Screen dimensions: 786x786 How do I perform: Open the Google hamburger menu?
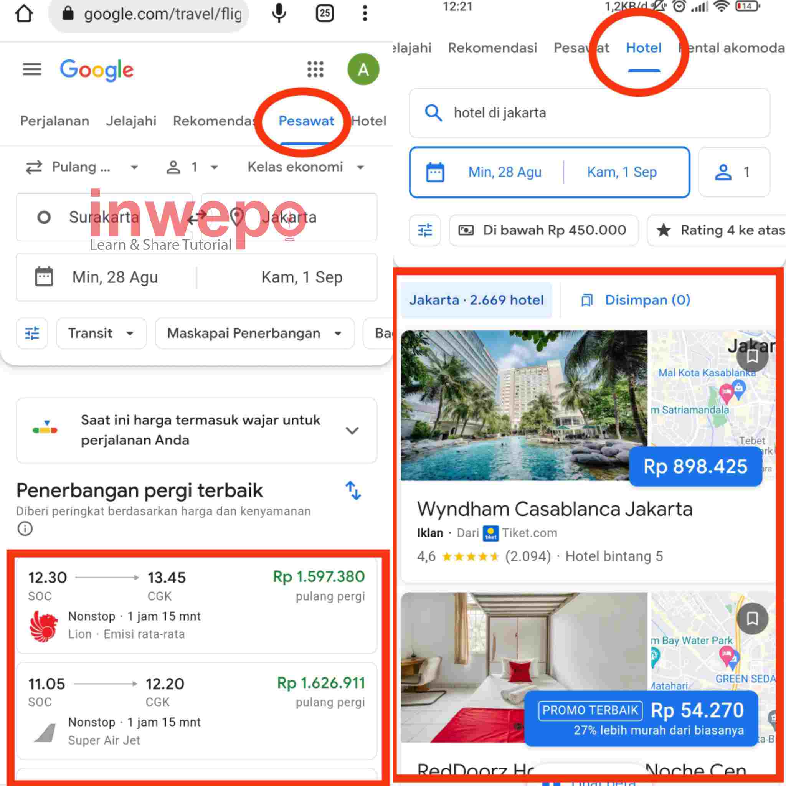(x=32, y=69)
